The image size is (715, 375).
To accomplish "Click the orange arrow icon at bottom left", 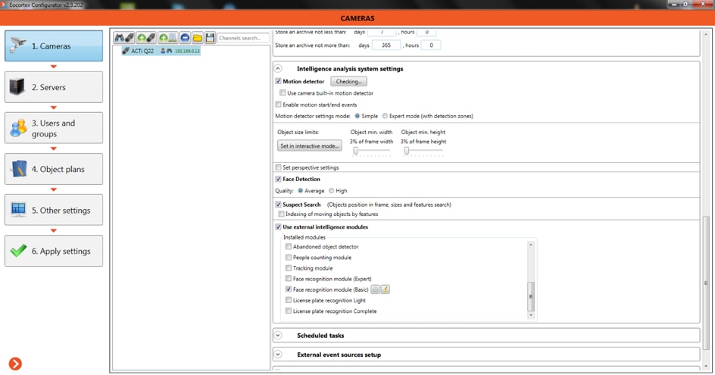I will pyautogui.click(x=15, y=364).
